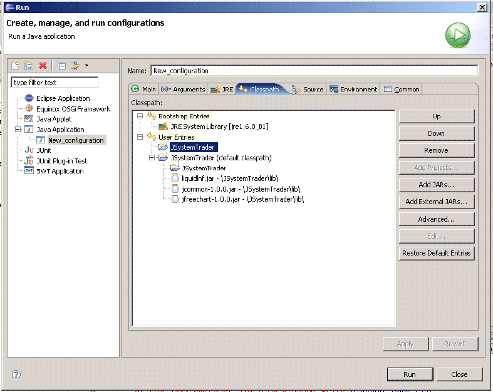
Task: Select Eclipse Application in configuration tree
Action: tap(63, 98)
